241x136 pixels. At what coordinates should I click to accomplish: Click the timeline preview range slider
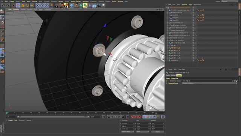pos(53,117)
